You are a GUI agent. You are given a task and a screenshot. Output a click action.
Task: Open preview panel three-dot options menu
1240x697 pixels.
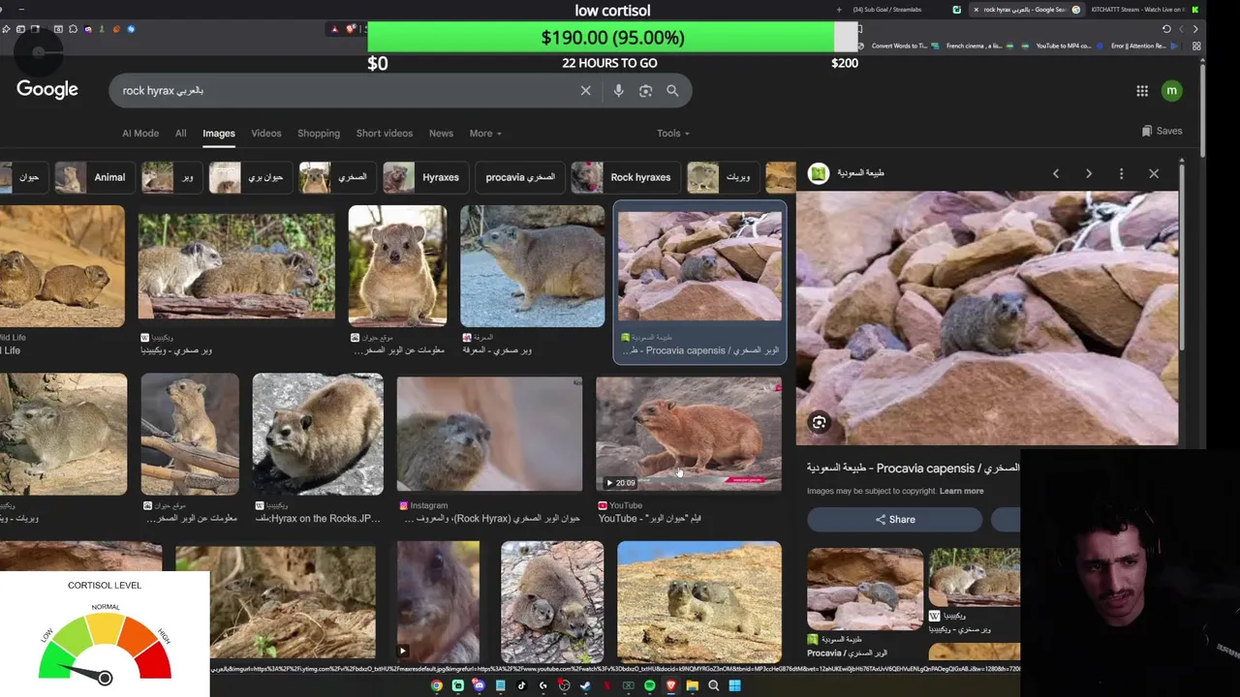(x=1121, y=173)
